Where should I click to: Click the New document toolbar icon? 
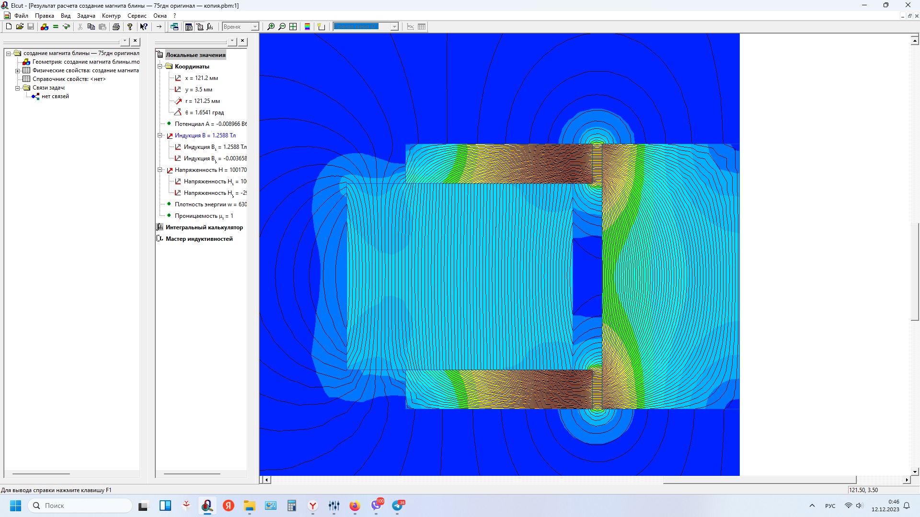point(9,27)
